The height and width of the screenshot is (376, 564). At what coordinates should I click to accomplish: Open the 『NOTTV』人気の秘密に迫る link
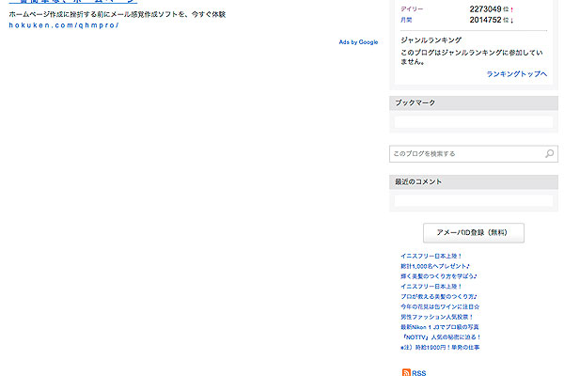click(x=441, y=337)
